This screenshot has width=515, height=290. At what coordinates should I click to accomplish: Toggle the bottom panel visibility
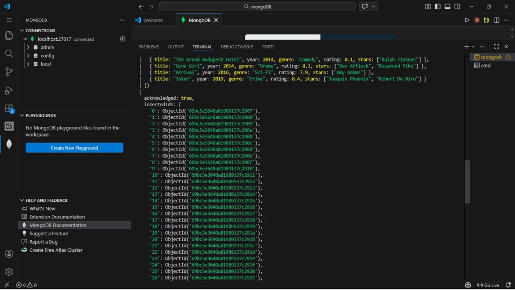(x=447, y=7)
